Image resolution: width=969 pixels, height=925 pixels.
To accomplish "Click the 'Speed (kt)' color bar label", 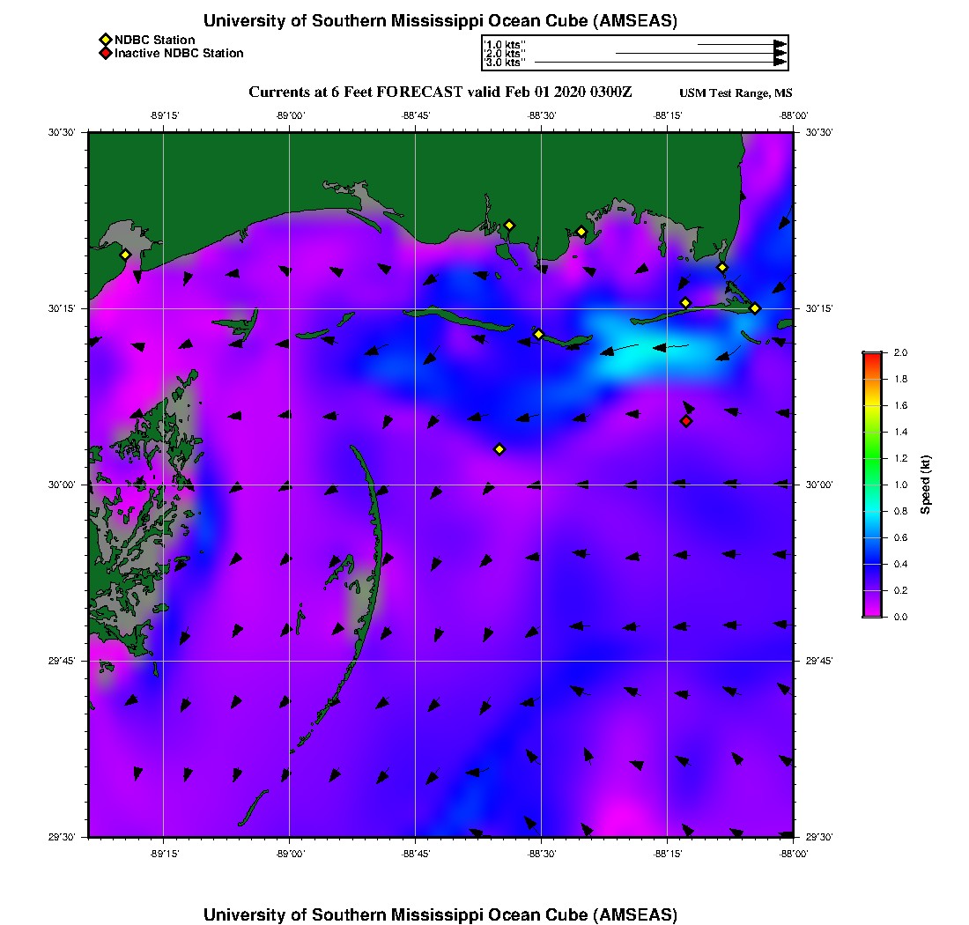I will click(x=926, y=485).
